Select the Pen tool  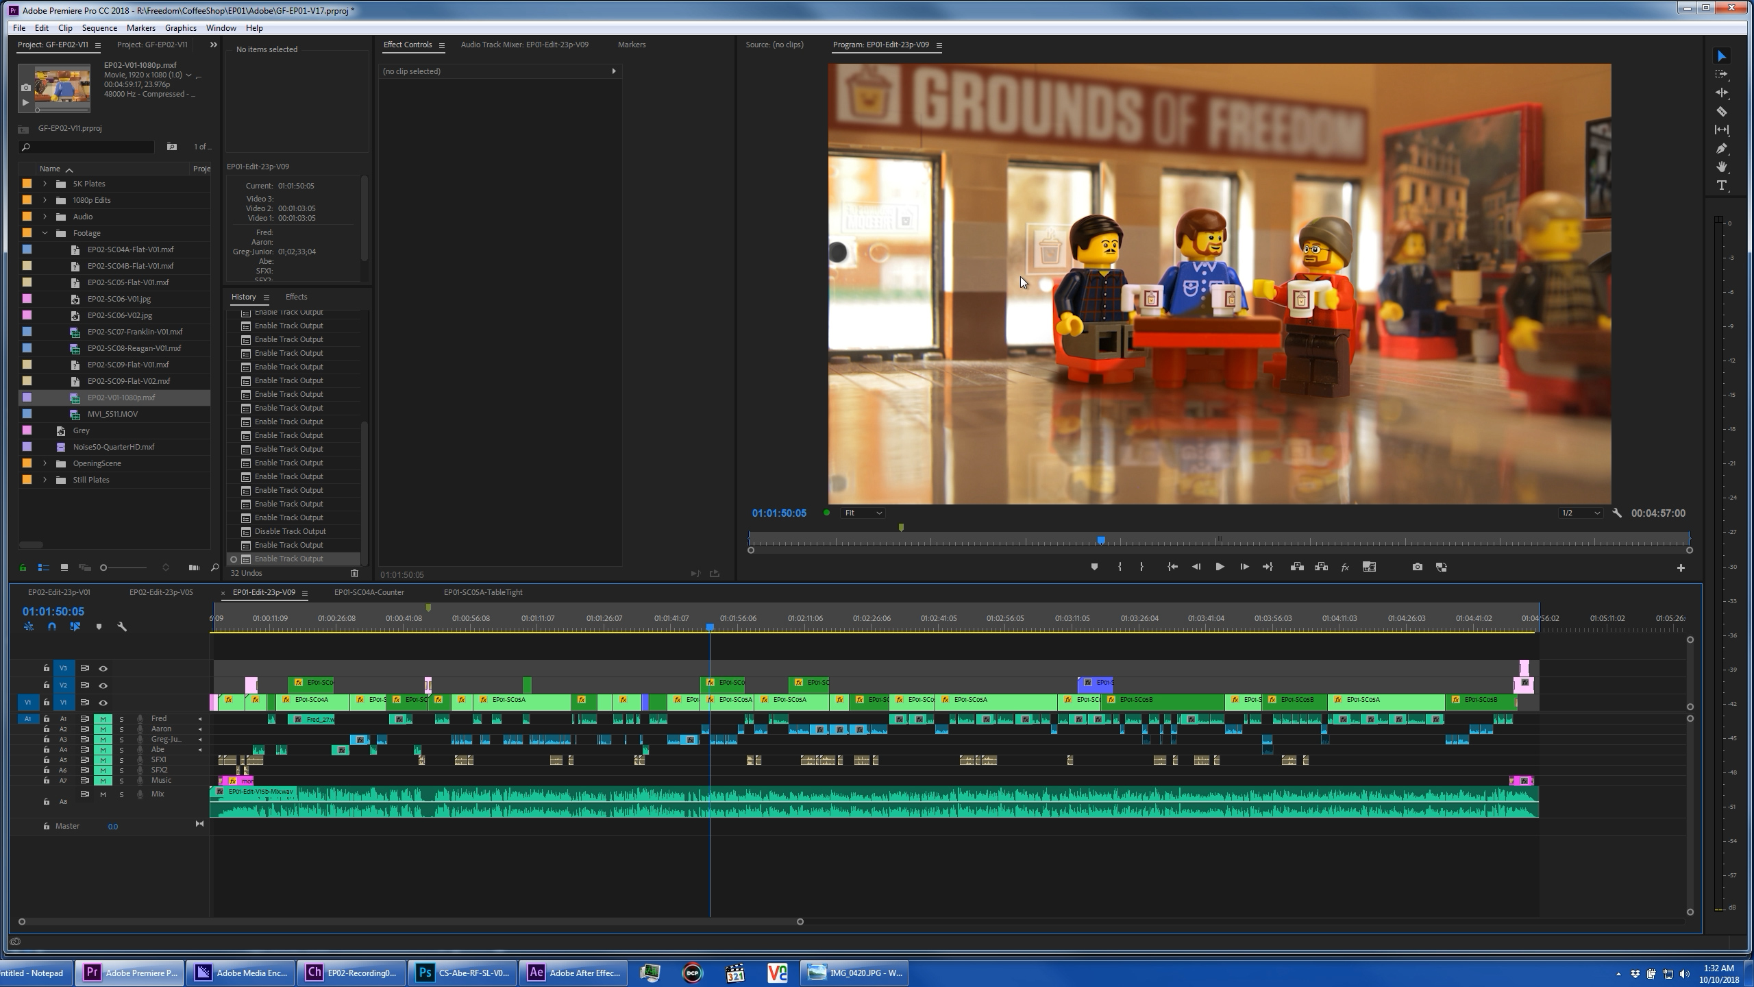1721,148
